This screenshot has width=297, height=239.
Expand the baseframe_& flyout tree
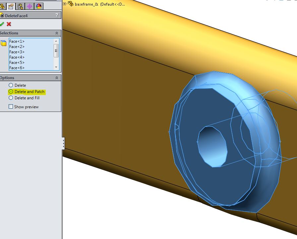[64, 4]
